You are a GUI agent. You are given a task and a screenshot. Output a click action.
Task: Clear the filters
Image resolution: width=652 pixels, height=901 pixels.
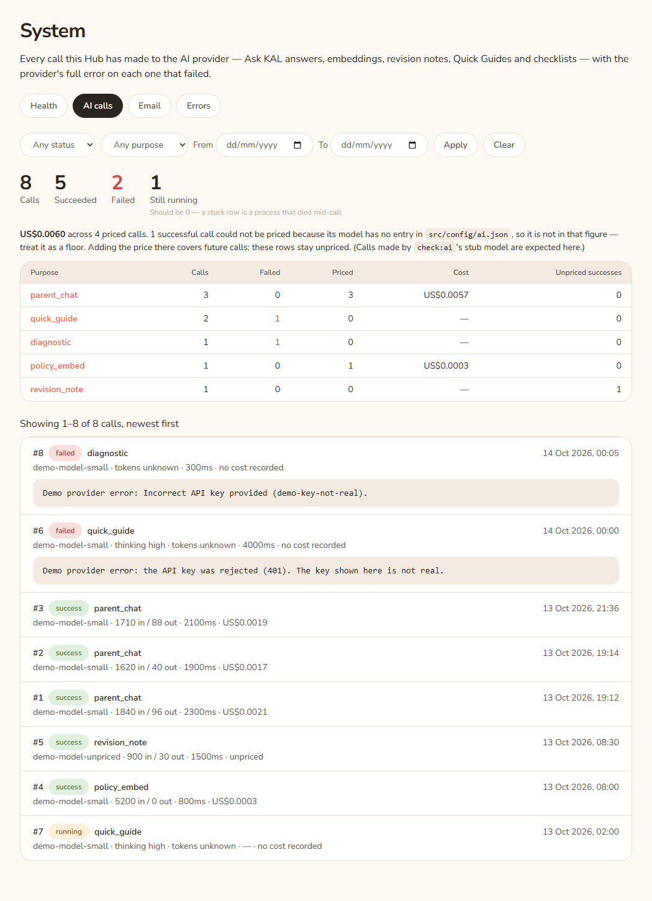(x=504, y=145)
